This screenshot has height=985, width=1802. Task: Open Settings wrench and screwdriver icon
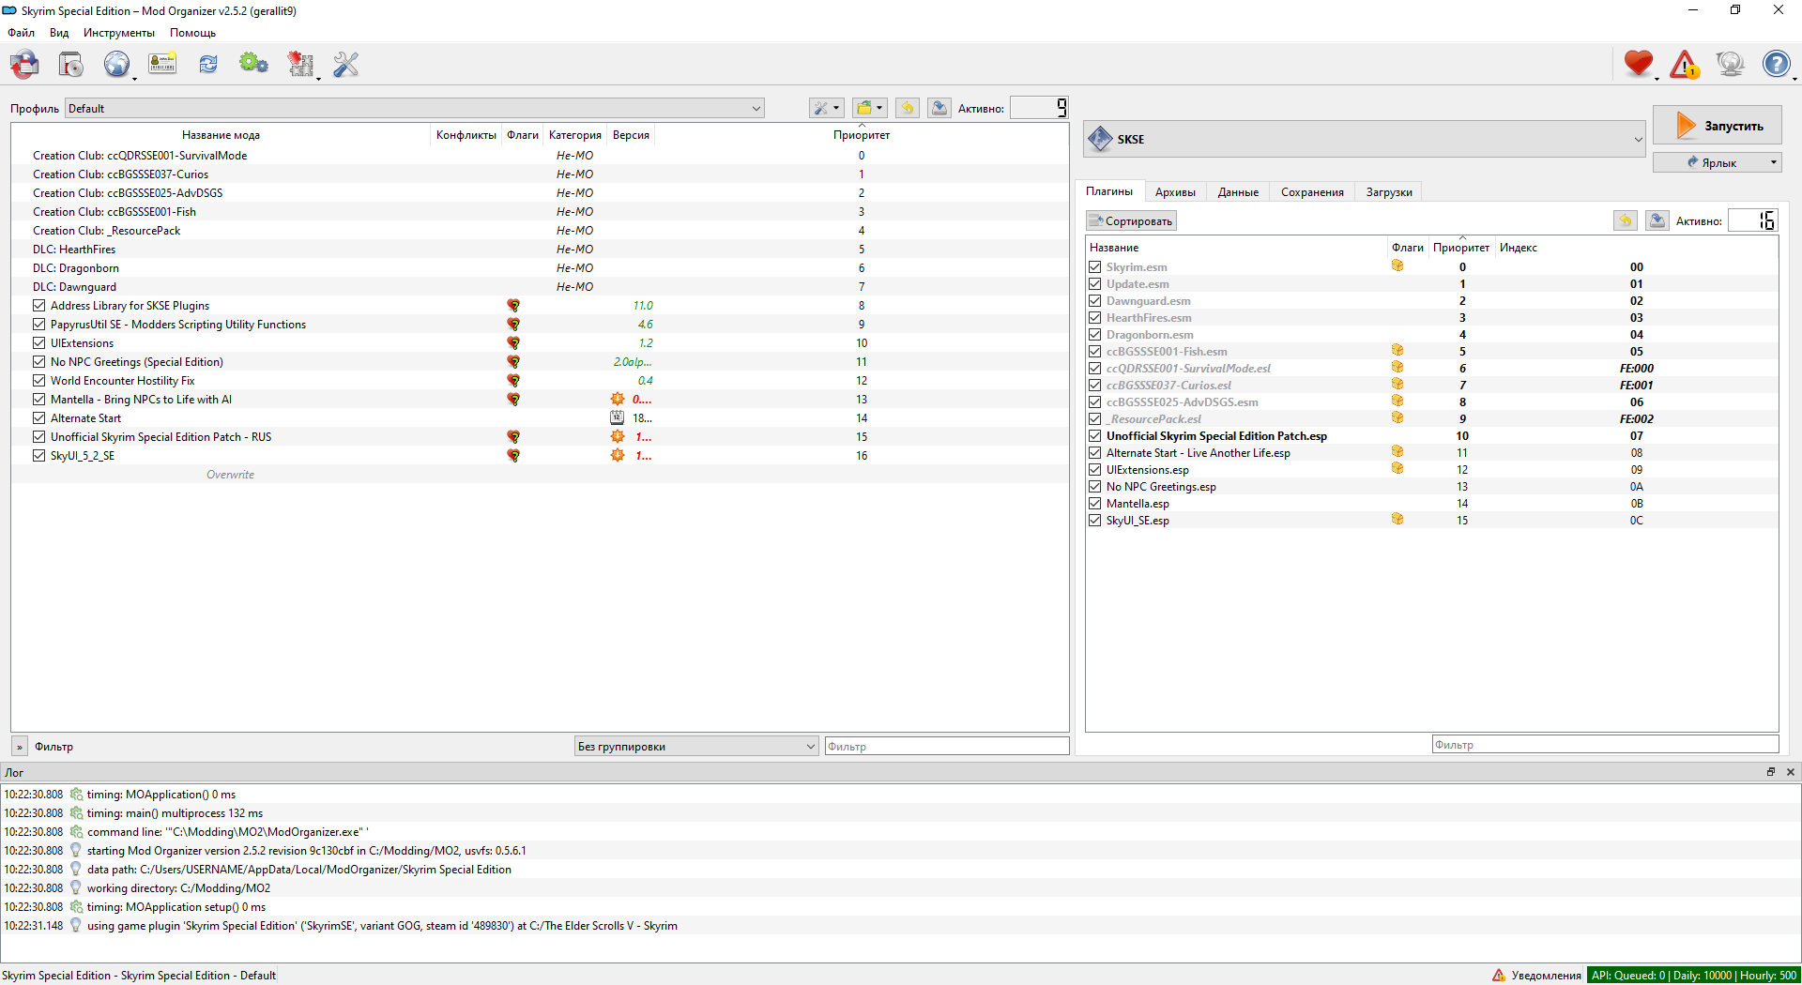pyautogui.click(x=345, y=65)
